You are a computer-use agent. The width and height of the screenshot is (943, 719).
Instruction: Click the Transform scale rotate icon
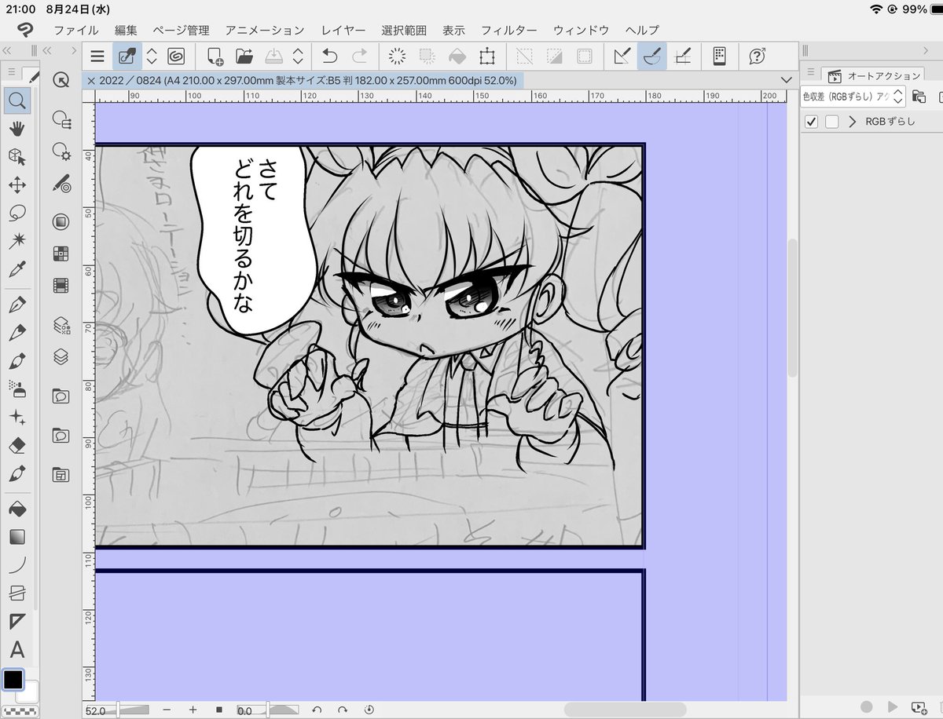pyautogui.click(x=487, y=57)
